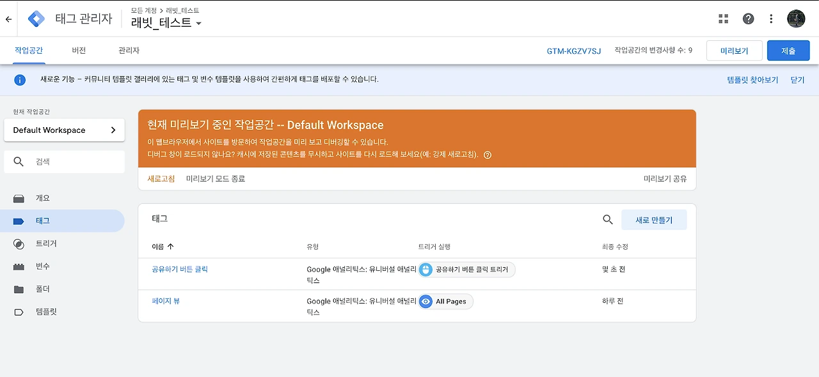Click the 검색 search input field

pos(64,162)
